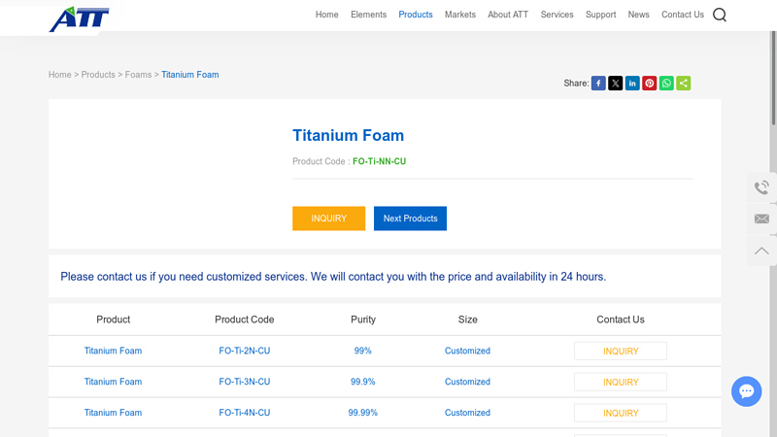The width and height of the screenshot is (777, 437).
Task: Click the Next Products button
Action: point(410,218)
